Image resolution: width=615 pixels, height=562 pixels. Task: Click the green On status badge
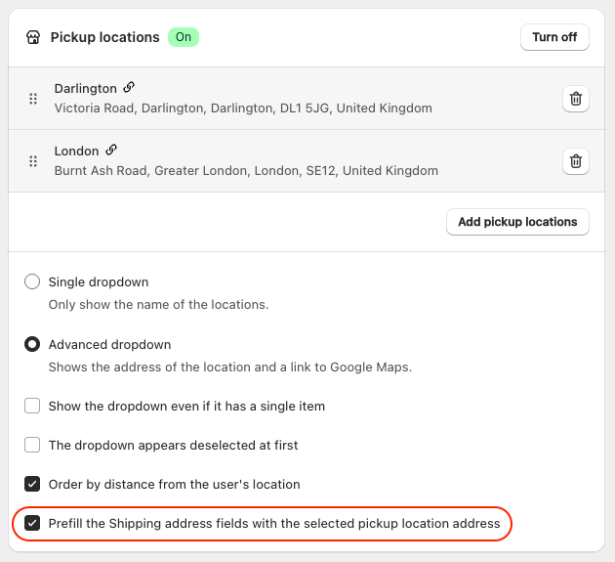[183, 38]
